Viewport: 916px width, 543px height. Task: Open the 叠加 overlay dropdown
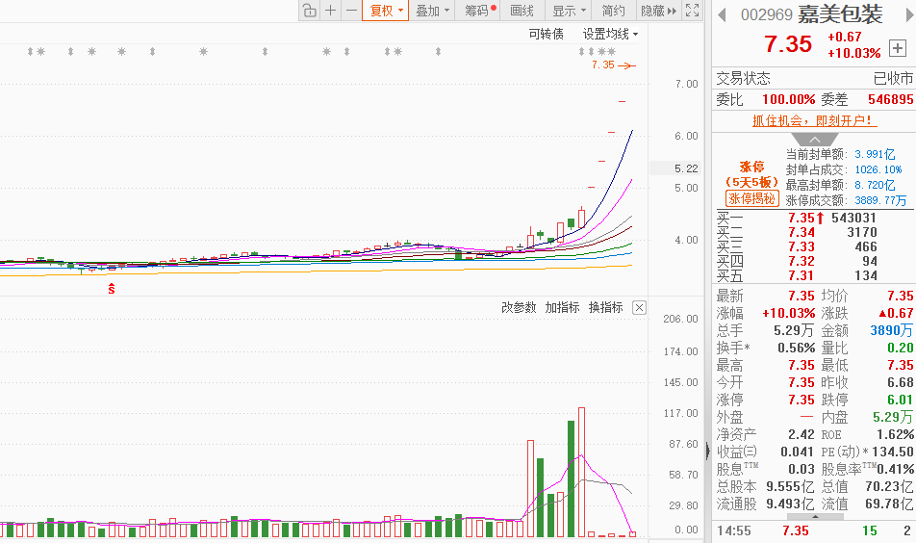432,11
